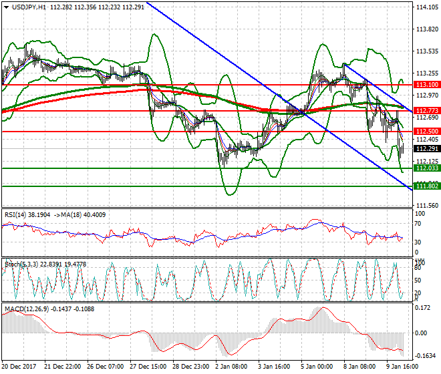Select the 27 Dec 15:00 time label
The width and height of the screenshot is (441, 374).
(148, 367)
